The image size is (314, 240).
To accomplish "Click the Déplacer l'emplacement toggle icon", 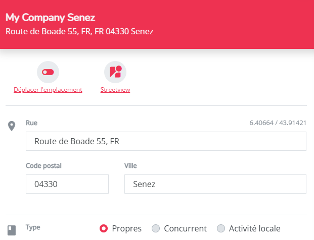I will point(48,73).
